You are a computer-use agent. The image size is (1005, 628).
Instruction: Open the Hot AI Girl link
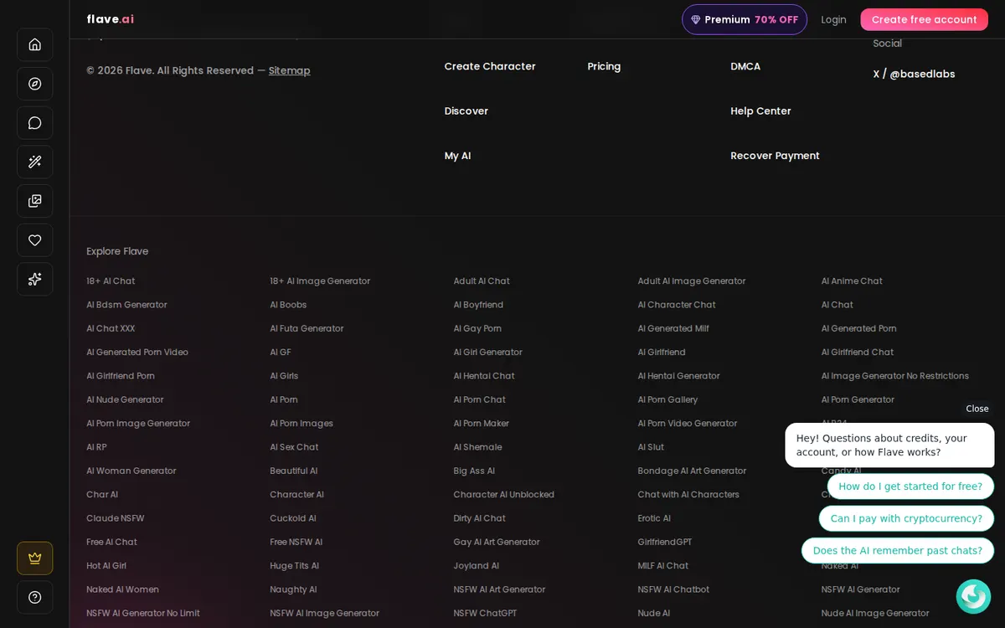(x=106, y=566)
